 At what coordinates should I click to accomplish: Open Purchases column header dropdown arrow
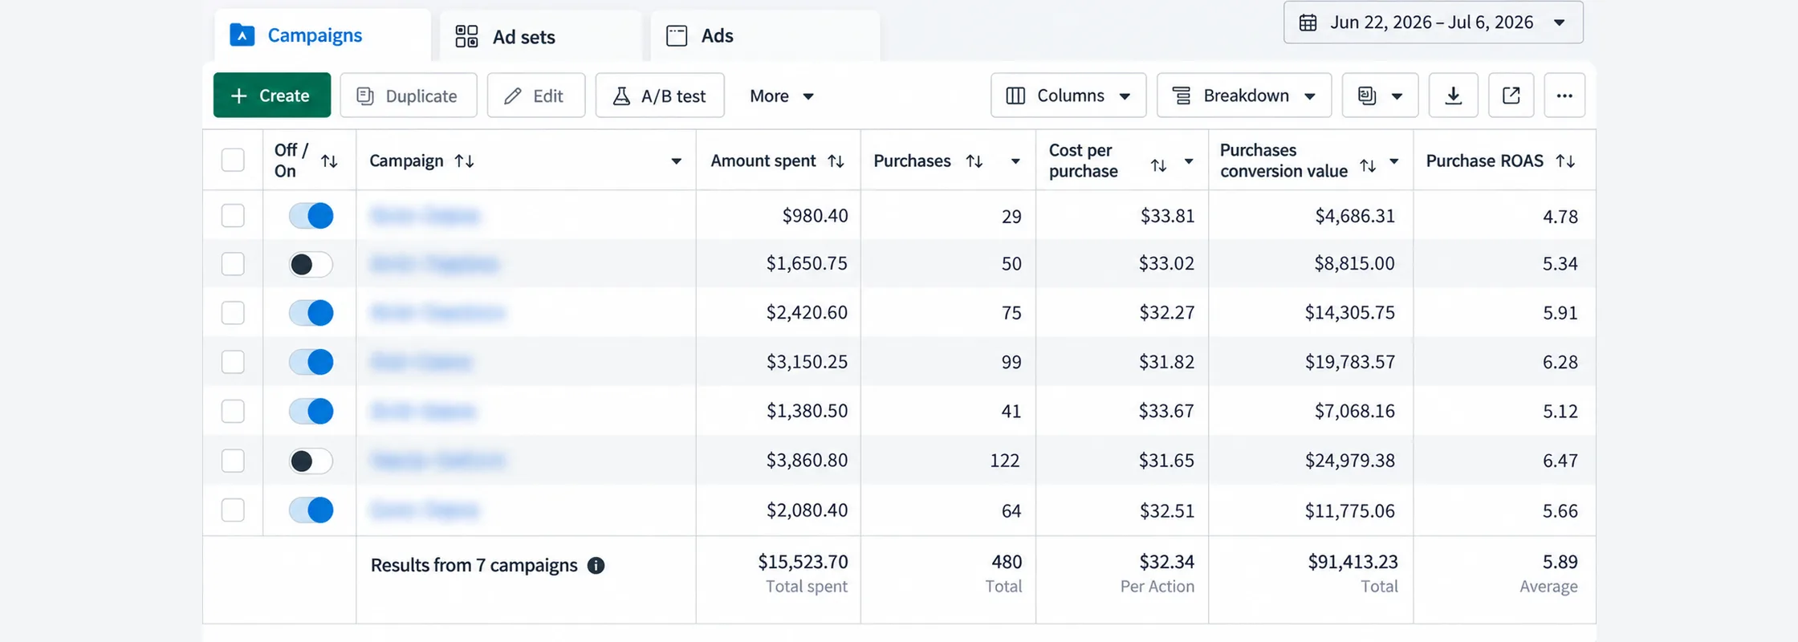click(1015, 161)
